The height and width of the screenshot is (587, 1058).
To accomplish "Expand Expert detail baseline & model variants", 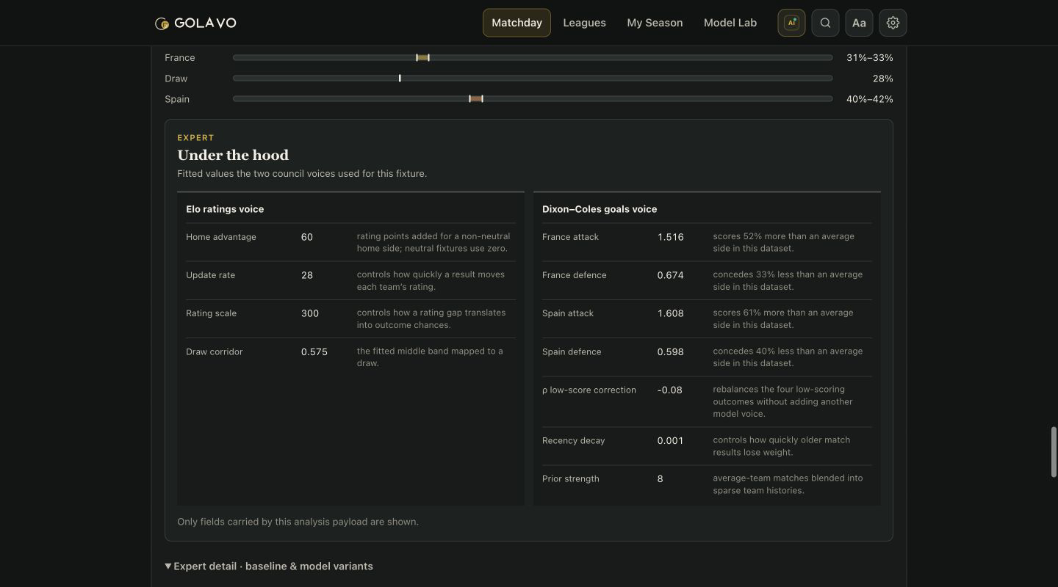I will tap(269, 566).
